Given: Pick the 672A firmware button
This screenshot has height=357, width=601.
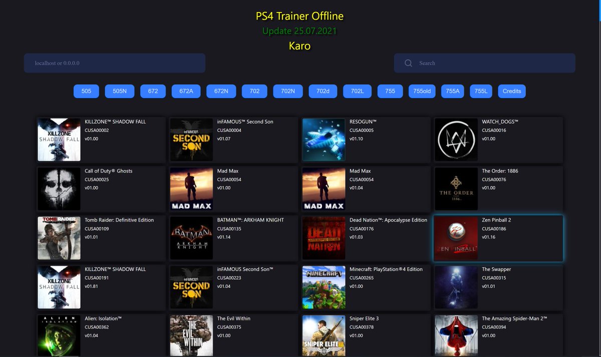Looking at the screenshot, I should click(x=186, y=91).
